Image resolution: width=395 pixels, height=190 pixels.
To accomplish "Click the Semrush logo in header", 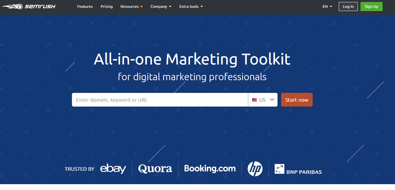I will [x=29, y=7].
